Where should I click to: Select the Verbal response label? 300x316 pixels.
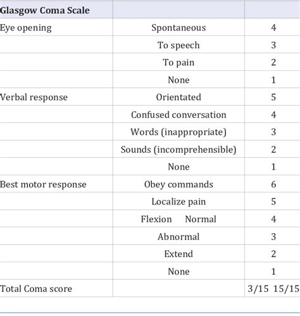coord(34,98)
